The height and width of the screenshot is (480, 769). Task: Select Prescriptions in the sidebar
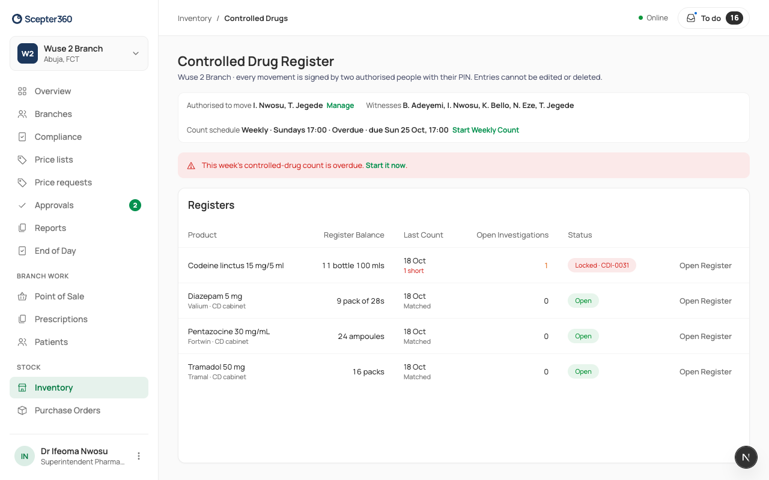(79, 319)
